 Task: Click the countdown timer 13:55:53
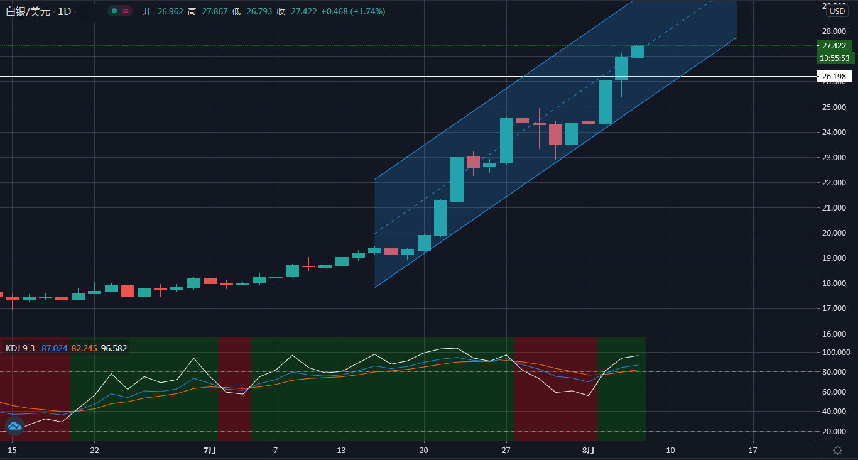coord(835,58)
